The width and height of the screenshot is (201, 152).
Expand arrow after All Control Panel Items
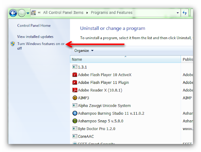coord(87,13)
